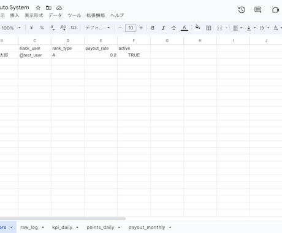Format as yen currency
Viewport: 282px width, 233px height.
(31, 28)
